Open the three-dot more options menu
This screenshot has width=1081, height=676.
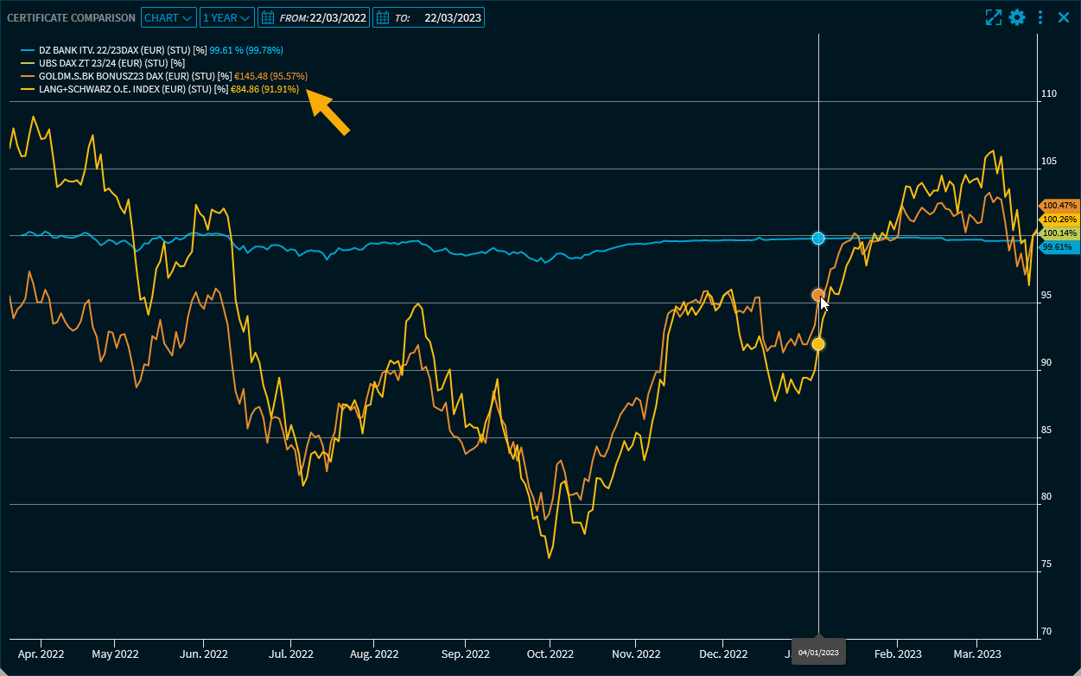click(1040, 17)
